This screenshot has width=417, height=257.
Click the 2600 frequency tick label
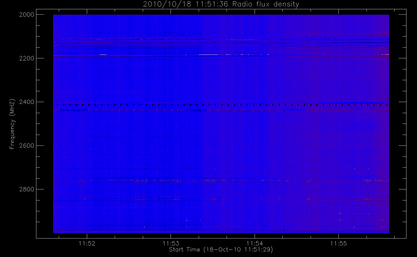pos(27,146)
